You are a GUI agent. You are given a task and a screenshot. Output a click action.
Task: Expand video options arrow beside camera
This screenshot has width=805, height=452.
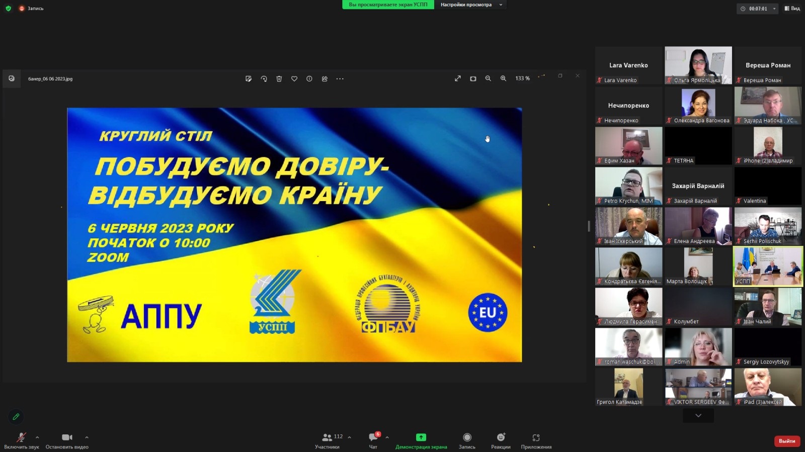click(87, 437)
